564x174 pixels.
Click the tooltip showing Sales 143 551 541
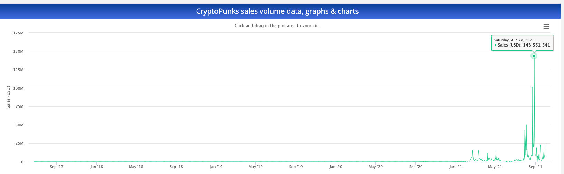click(522, 43)
